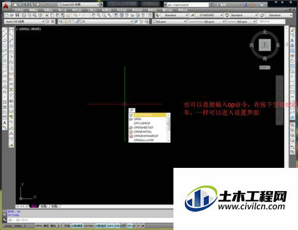Image resolution: width=298 pixels, height=230 pixels.
Task: Open Text Style manager icon
Action: pyautogui.click(x=157, y=16)
